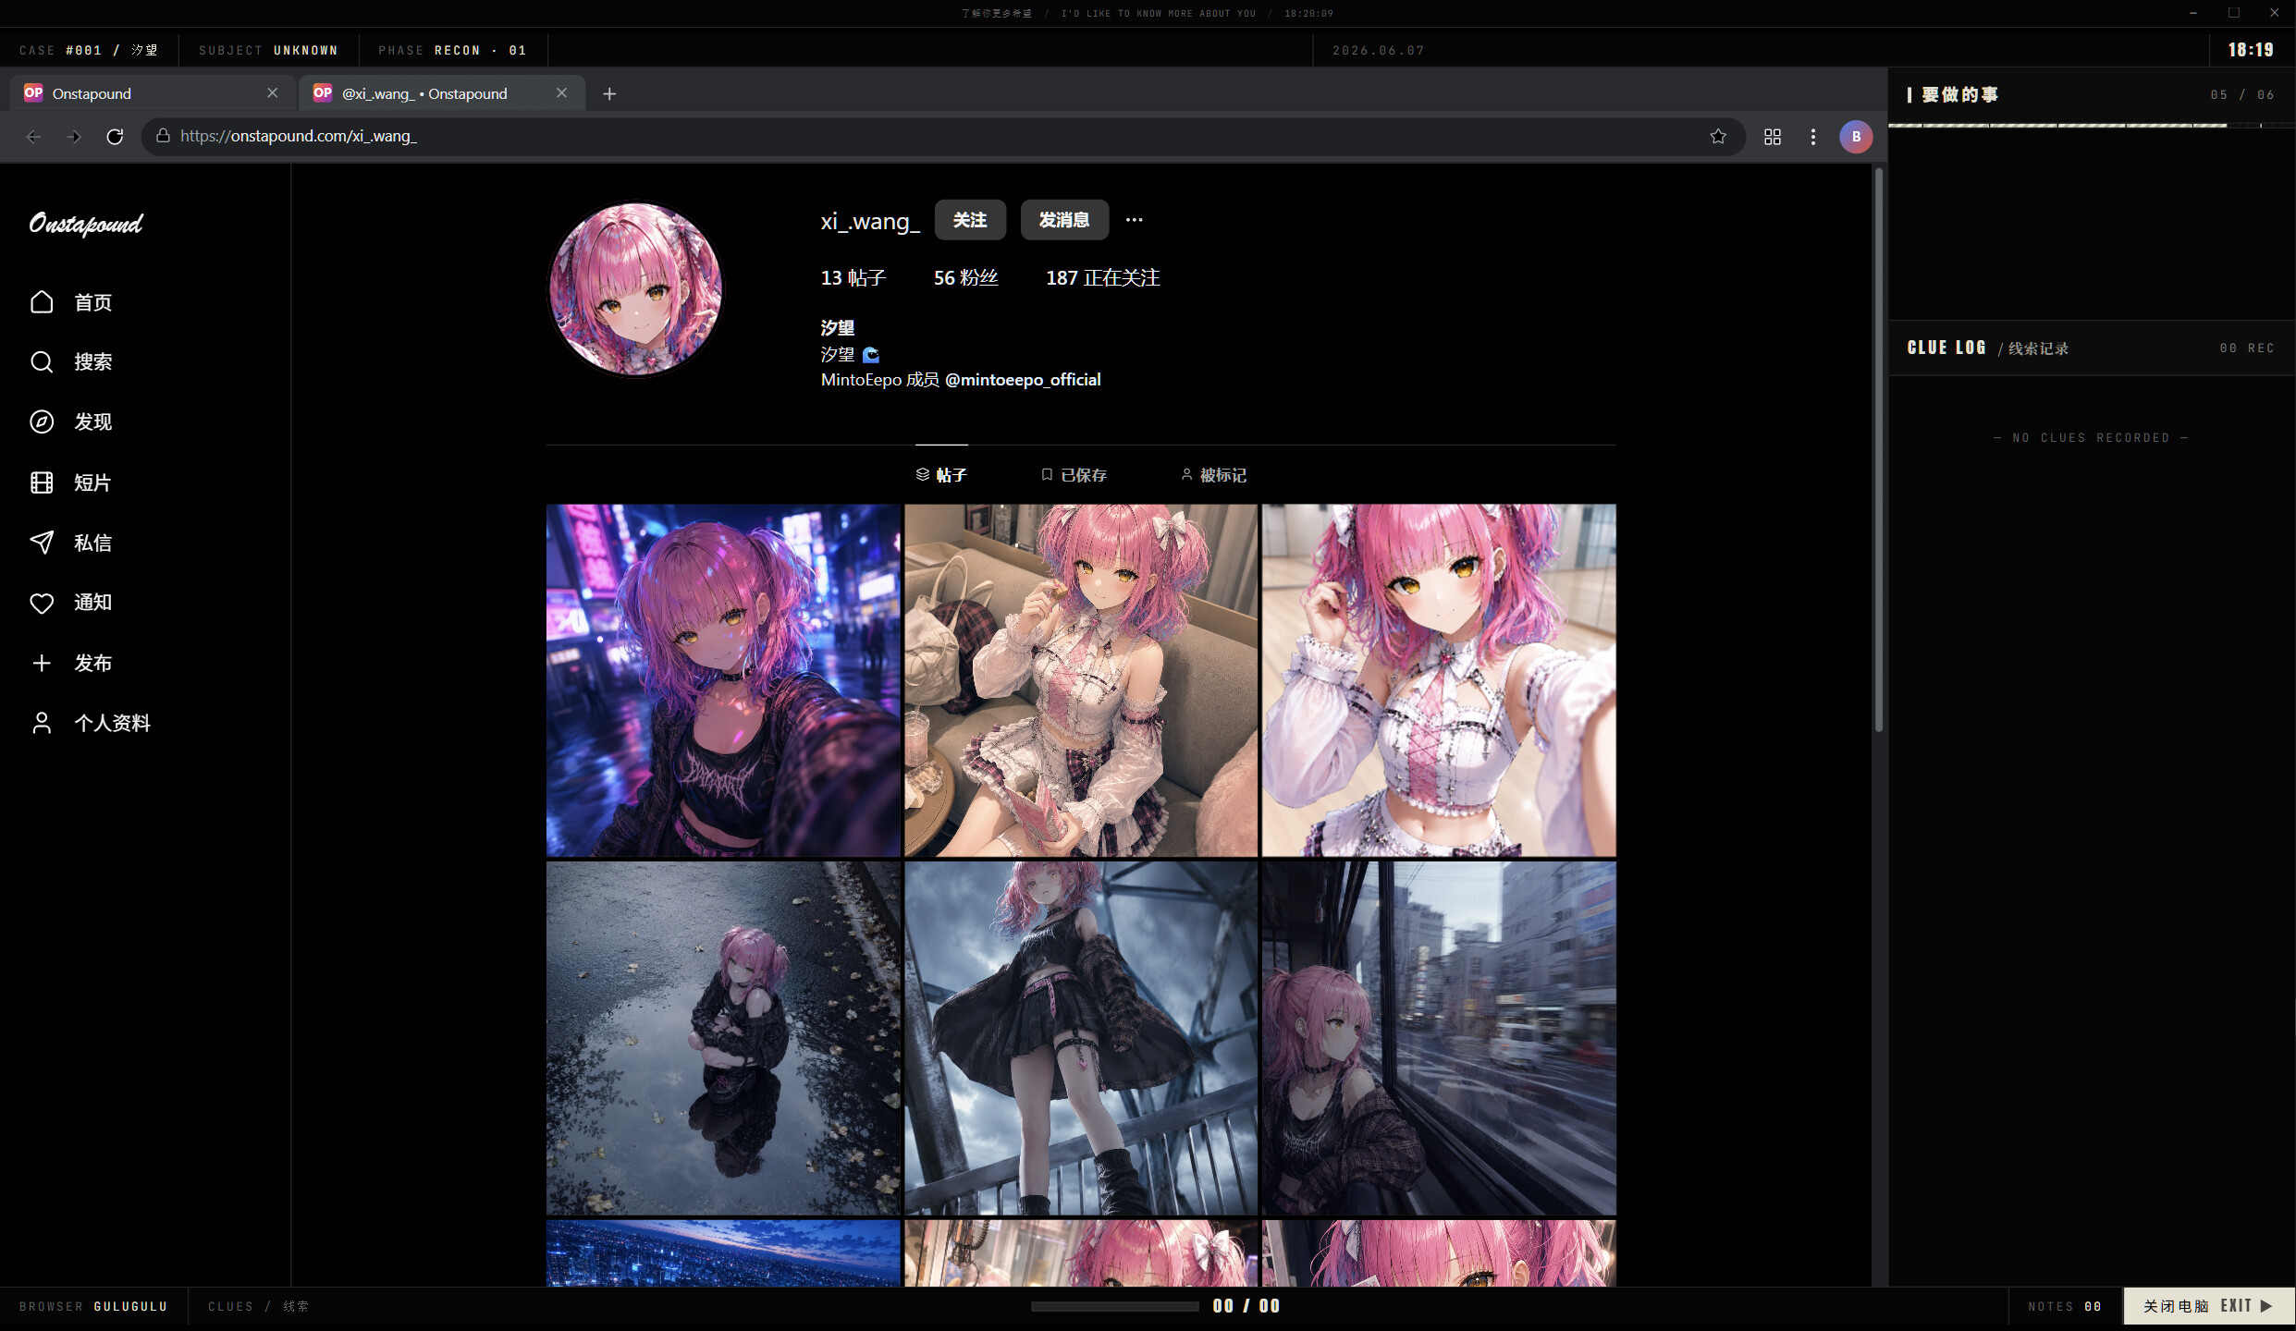Click the browser profile avatar B
Viewport: 2296px width, 1331px height.
(1856, 137)
